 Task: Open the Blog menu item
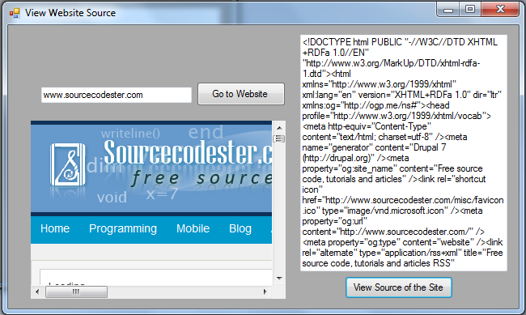(x=240, y=228)
